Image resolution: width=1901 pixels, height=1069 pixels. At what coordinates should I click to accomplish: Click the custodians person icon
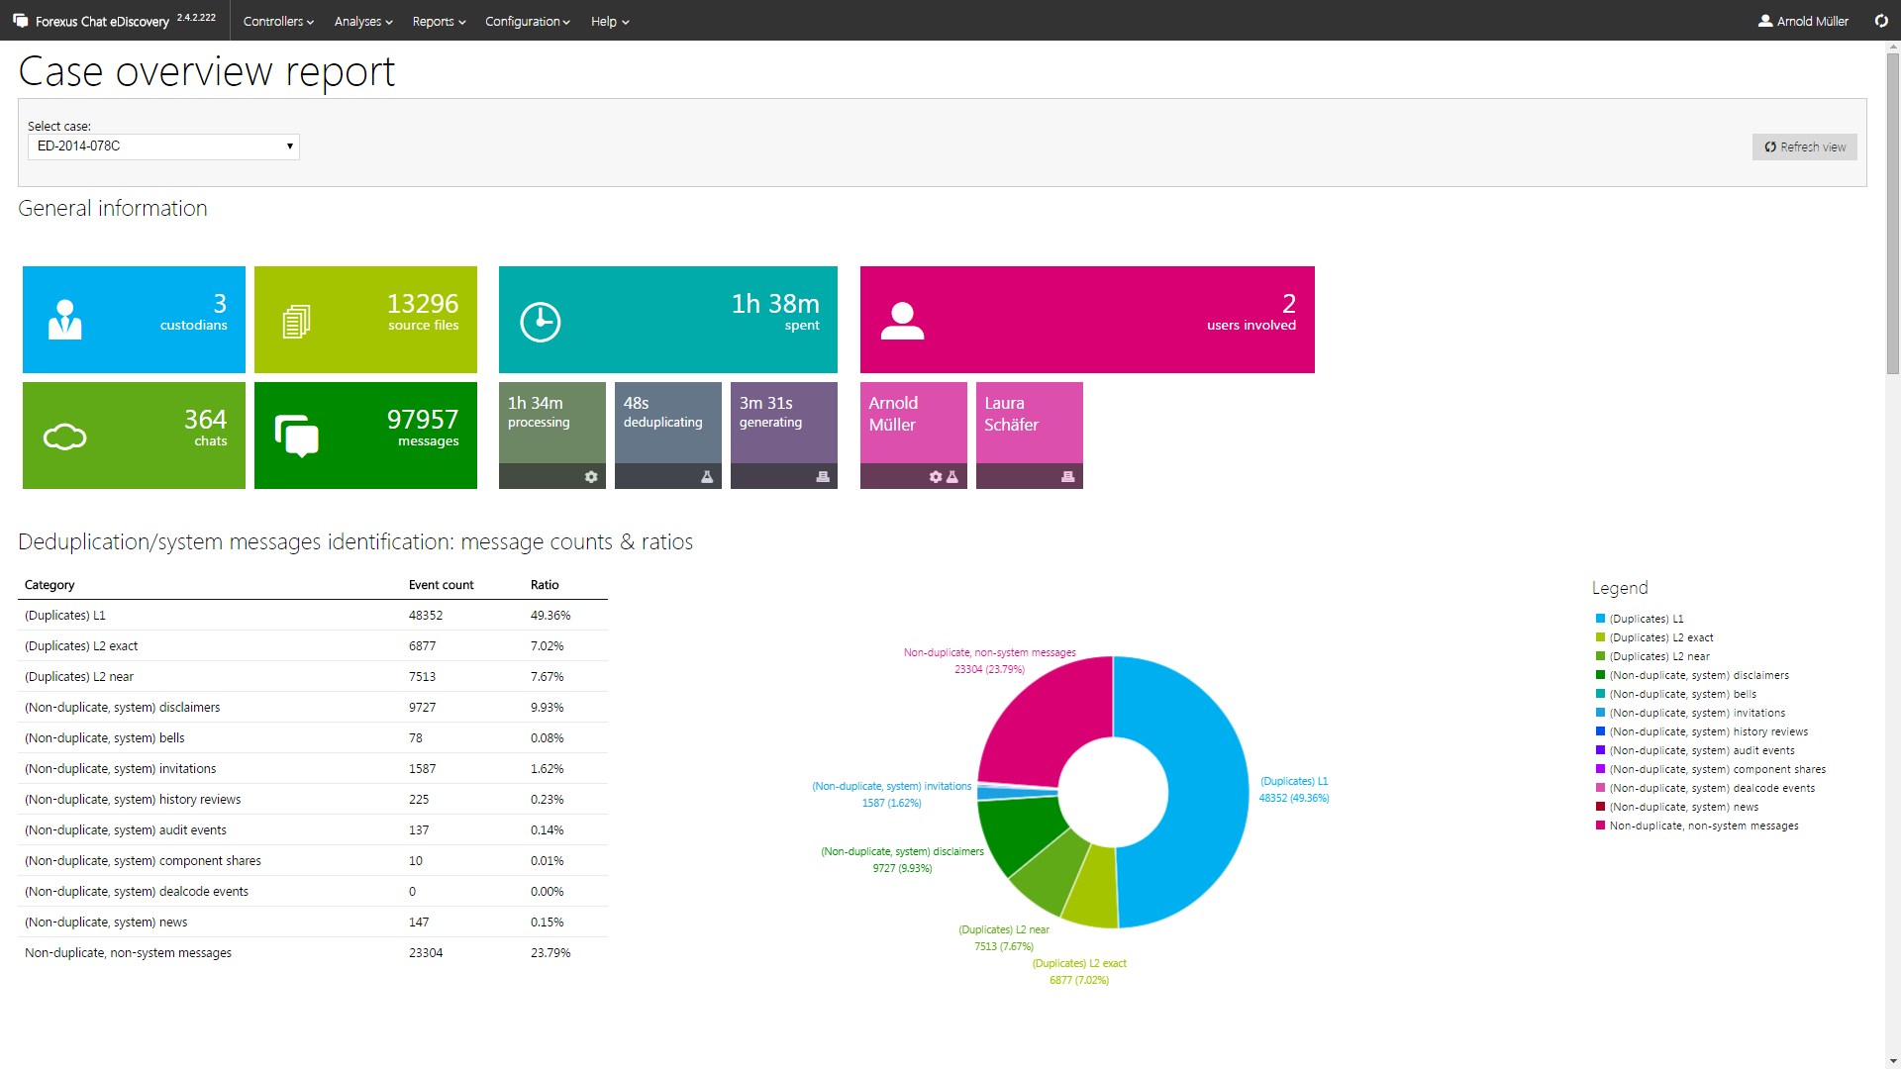[x=65, y=320]
